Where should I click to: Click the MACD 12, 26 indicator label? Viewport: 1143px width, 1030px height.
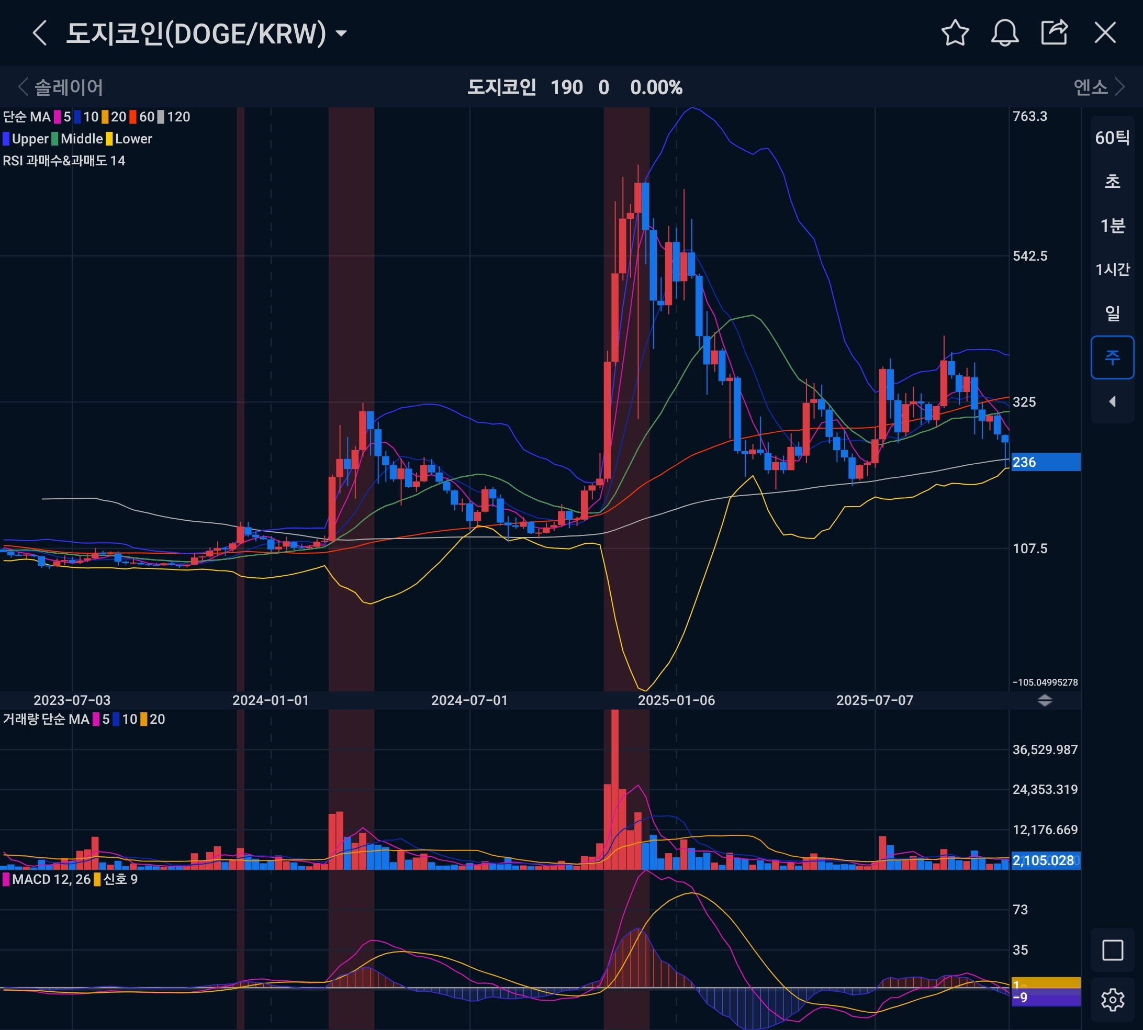click(51, 879)
